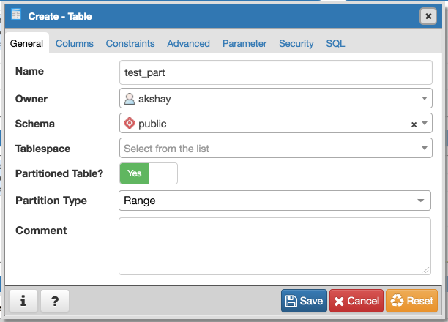Viewport: 448px width, 322px height.
Task: Open help with the question mark button
Action: (55, 301)
